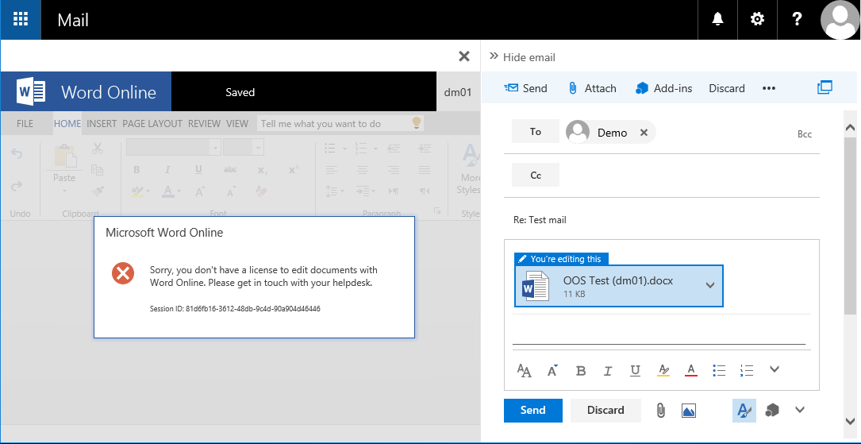
Task: Select the PAGE LAYOUT ribbon tab
Action: coord(152,124)
